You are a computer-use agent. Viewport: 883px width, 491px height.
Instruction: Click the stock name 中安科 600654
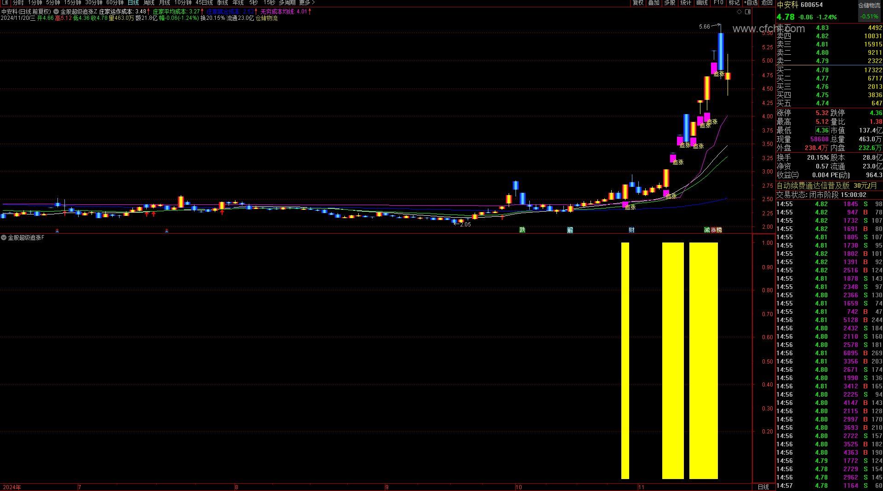click(x=800, y=5)
